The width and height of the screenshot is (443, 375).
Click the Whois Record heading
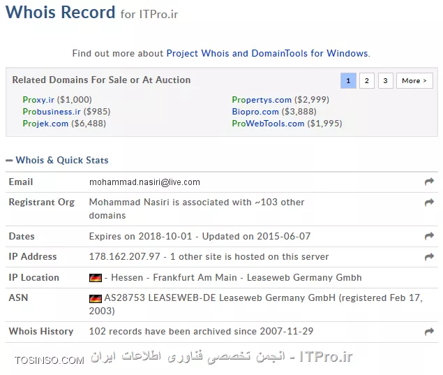(x=60, y=13)
